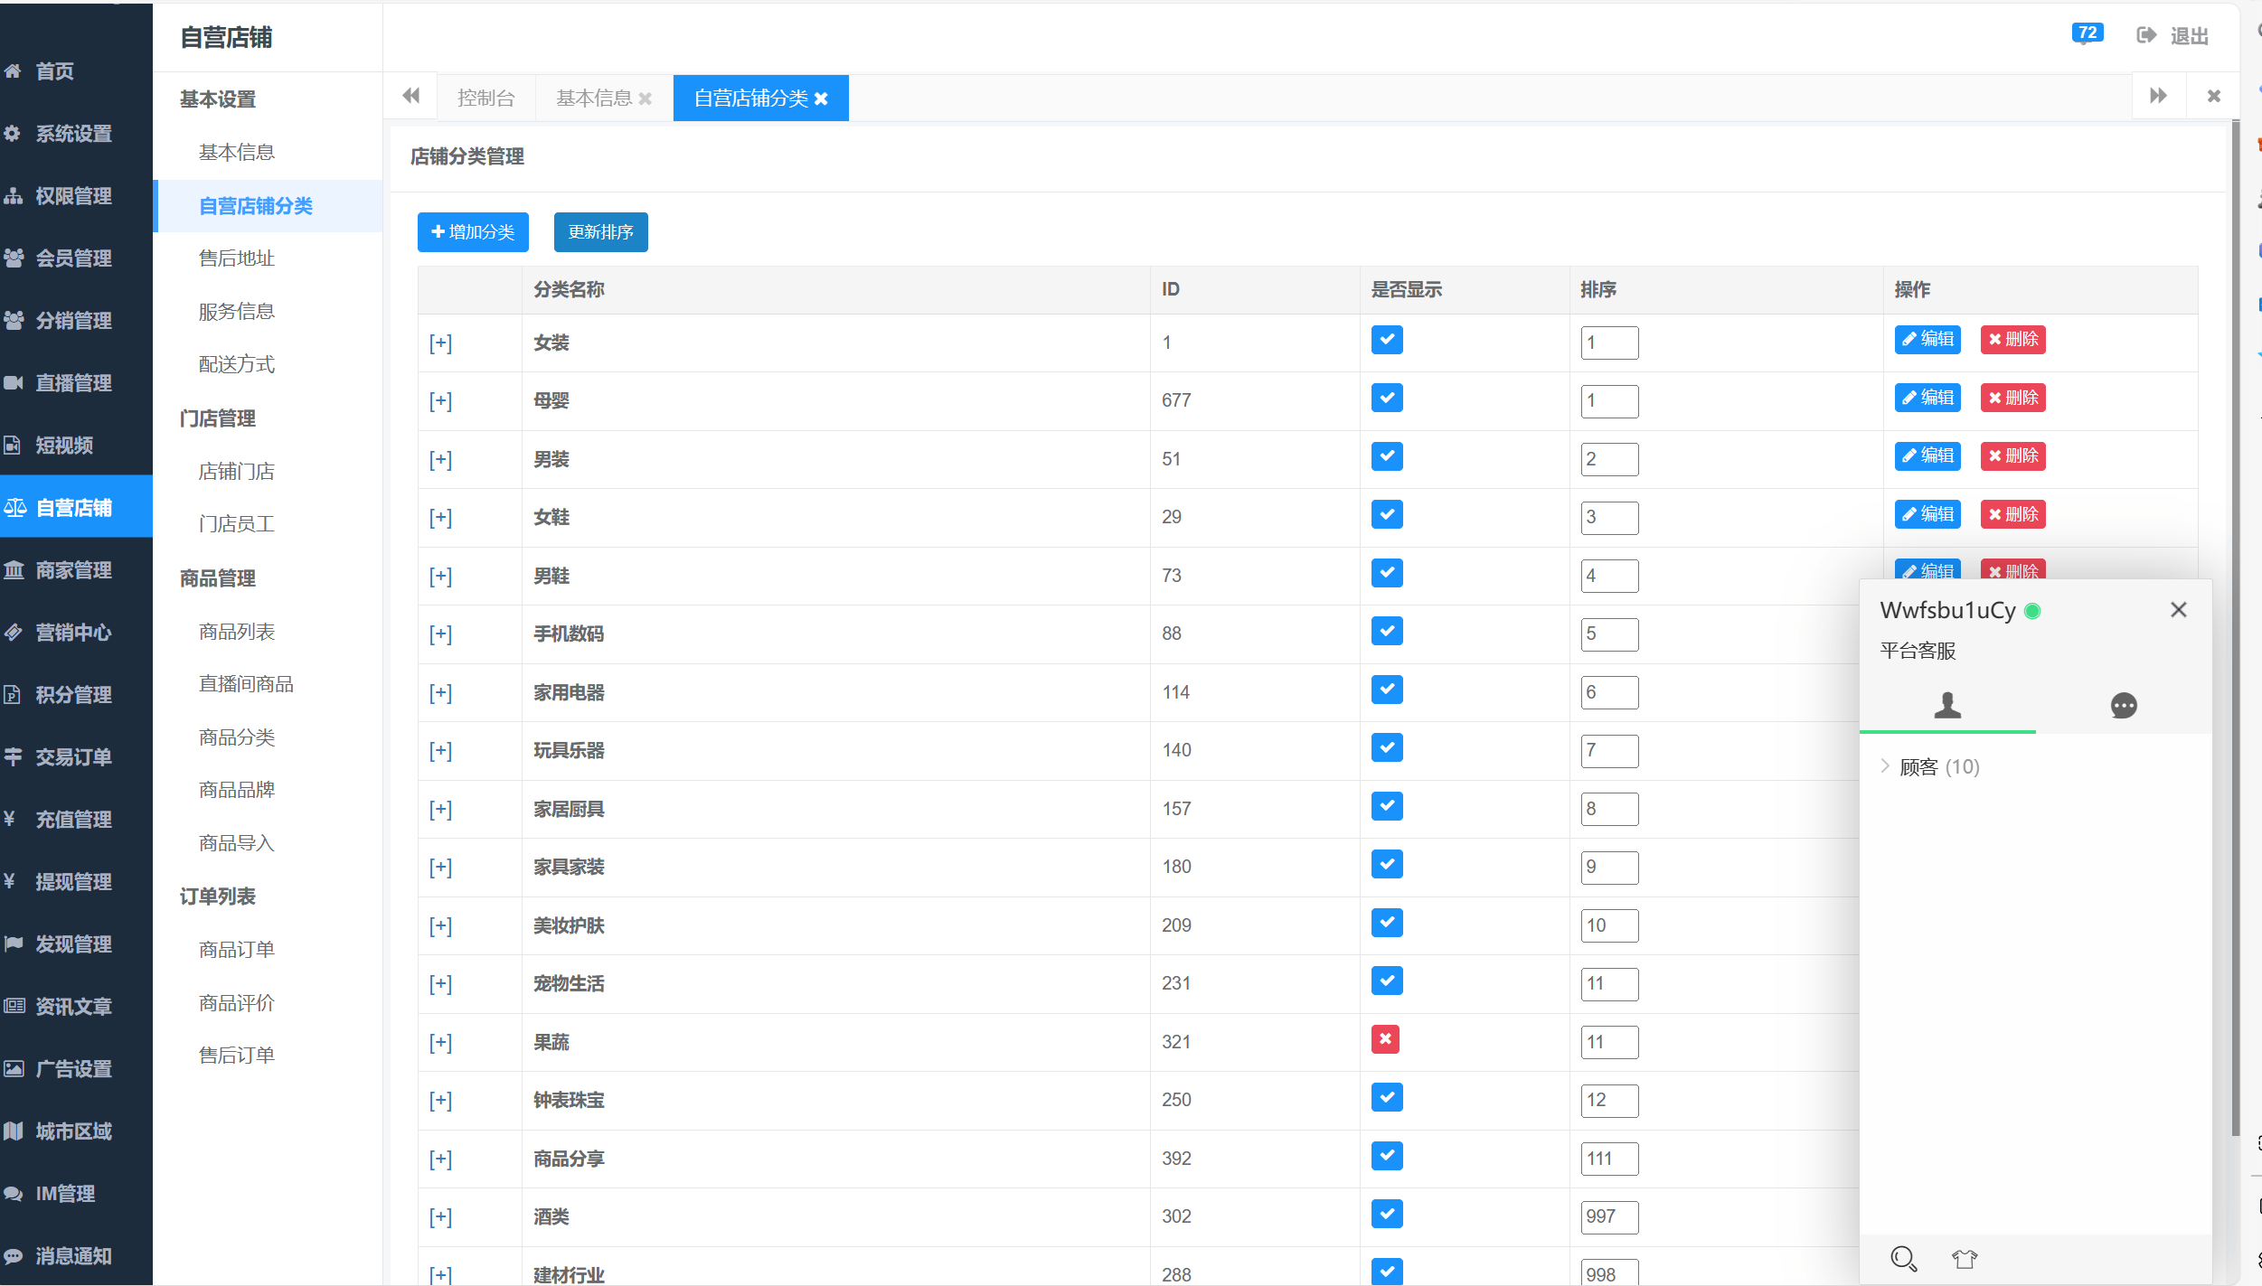Image resolution: width=2262 pixels, height=1286 pixels.
Task: Click the 增加分类 button
Action: point(473,232)
